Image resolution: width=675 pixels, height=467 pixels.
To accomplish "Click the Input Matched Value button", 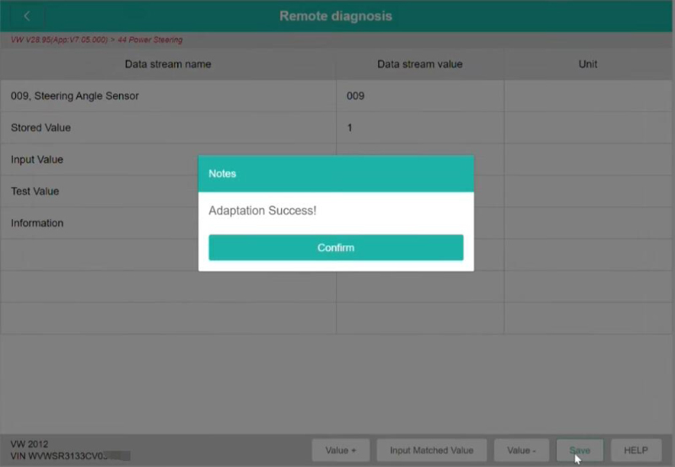I will pyautogui.click(x=431, y=450).
